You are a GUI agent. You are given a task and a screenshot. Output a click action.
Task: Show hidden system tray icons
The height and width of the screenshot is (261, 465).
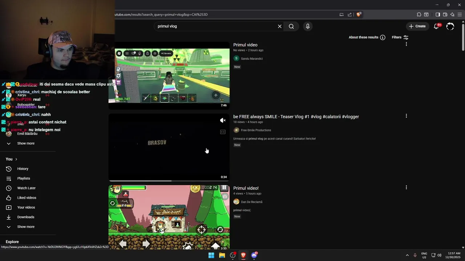click(407, 255)
